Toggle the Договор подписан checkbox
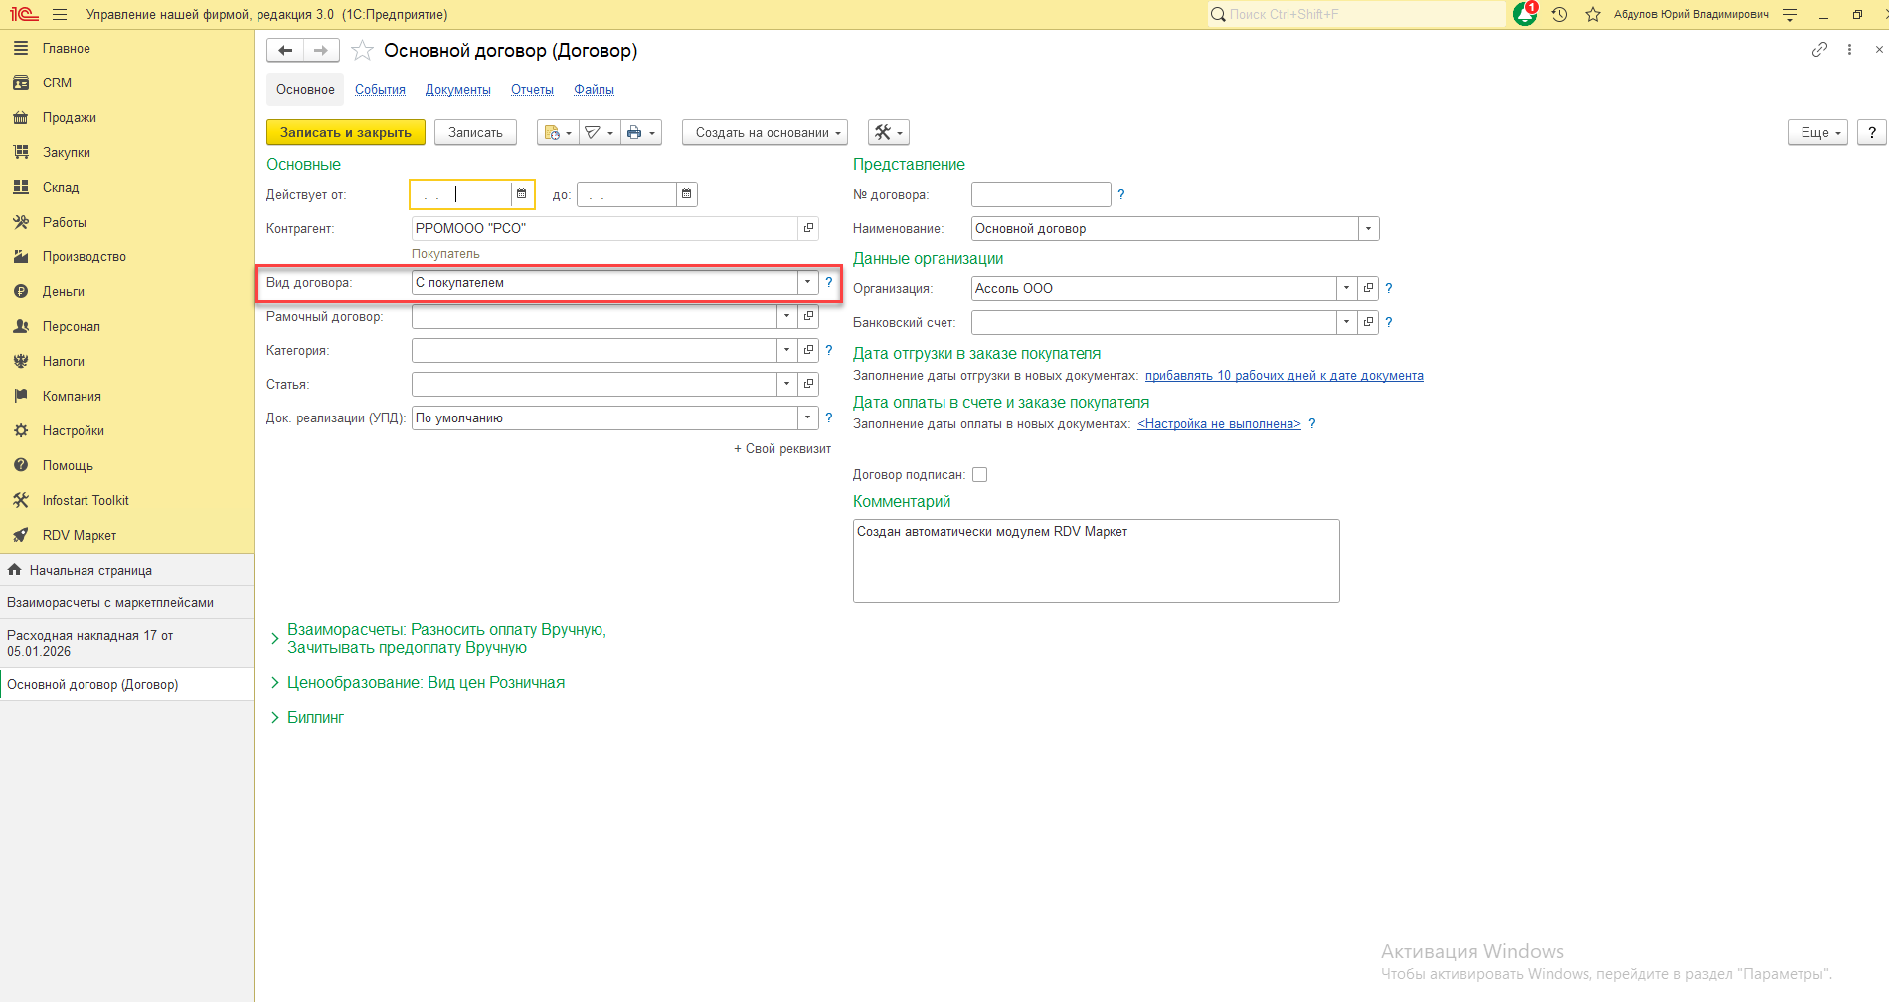The height and width of the screenshot is (1002, 1889). (979, 475)
